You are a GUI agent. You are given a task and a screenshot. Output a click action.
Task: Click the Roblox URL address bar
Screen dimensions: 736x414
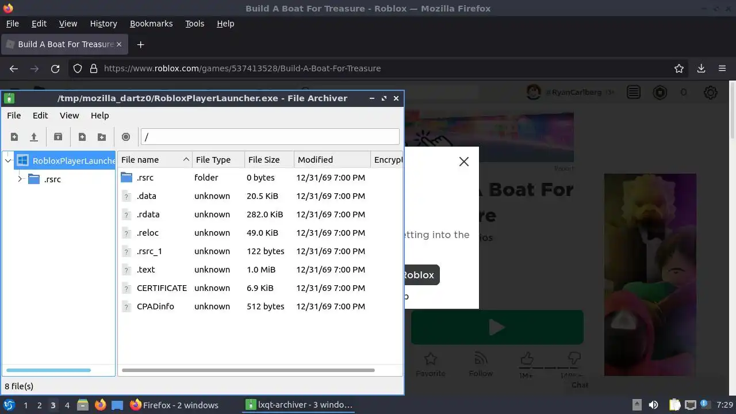click(379, 68)
